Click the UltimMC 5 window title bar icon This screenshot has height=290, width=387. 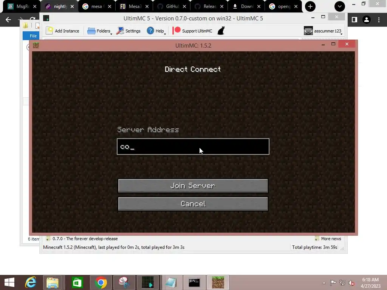coord(46,18)
